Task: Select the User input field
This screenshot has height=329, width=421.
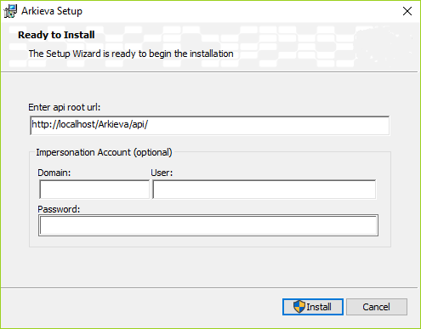Action: [265, 190]
